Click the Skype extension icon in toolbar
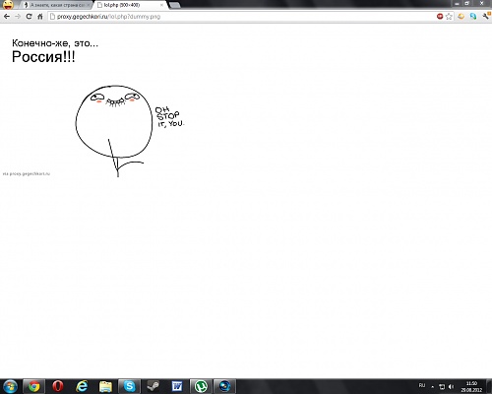Image resolution: width=492 pixels, height=394 pixels. [473, 16]
